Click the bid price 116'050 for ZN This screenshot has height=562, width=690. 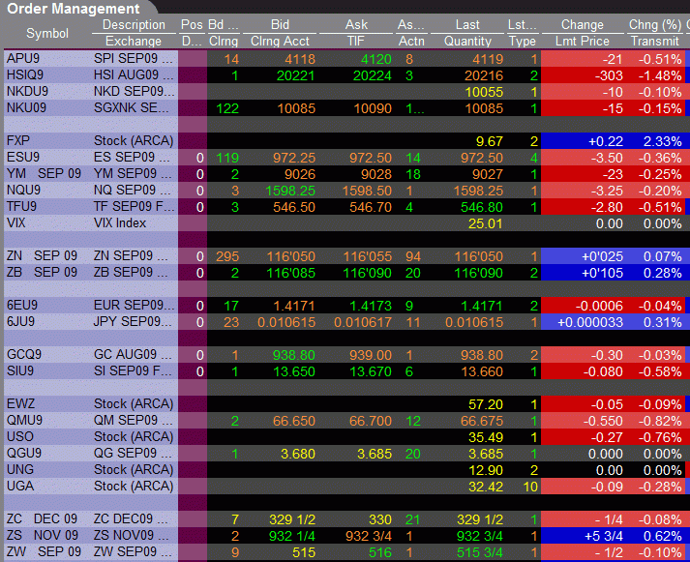[x=291, y=256]
